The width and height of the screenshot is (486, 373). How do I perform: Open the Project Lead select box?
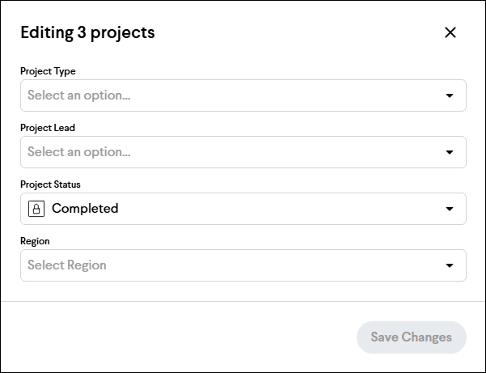coord(243,152)
